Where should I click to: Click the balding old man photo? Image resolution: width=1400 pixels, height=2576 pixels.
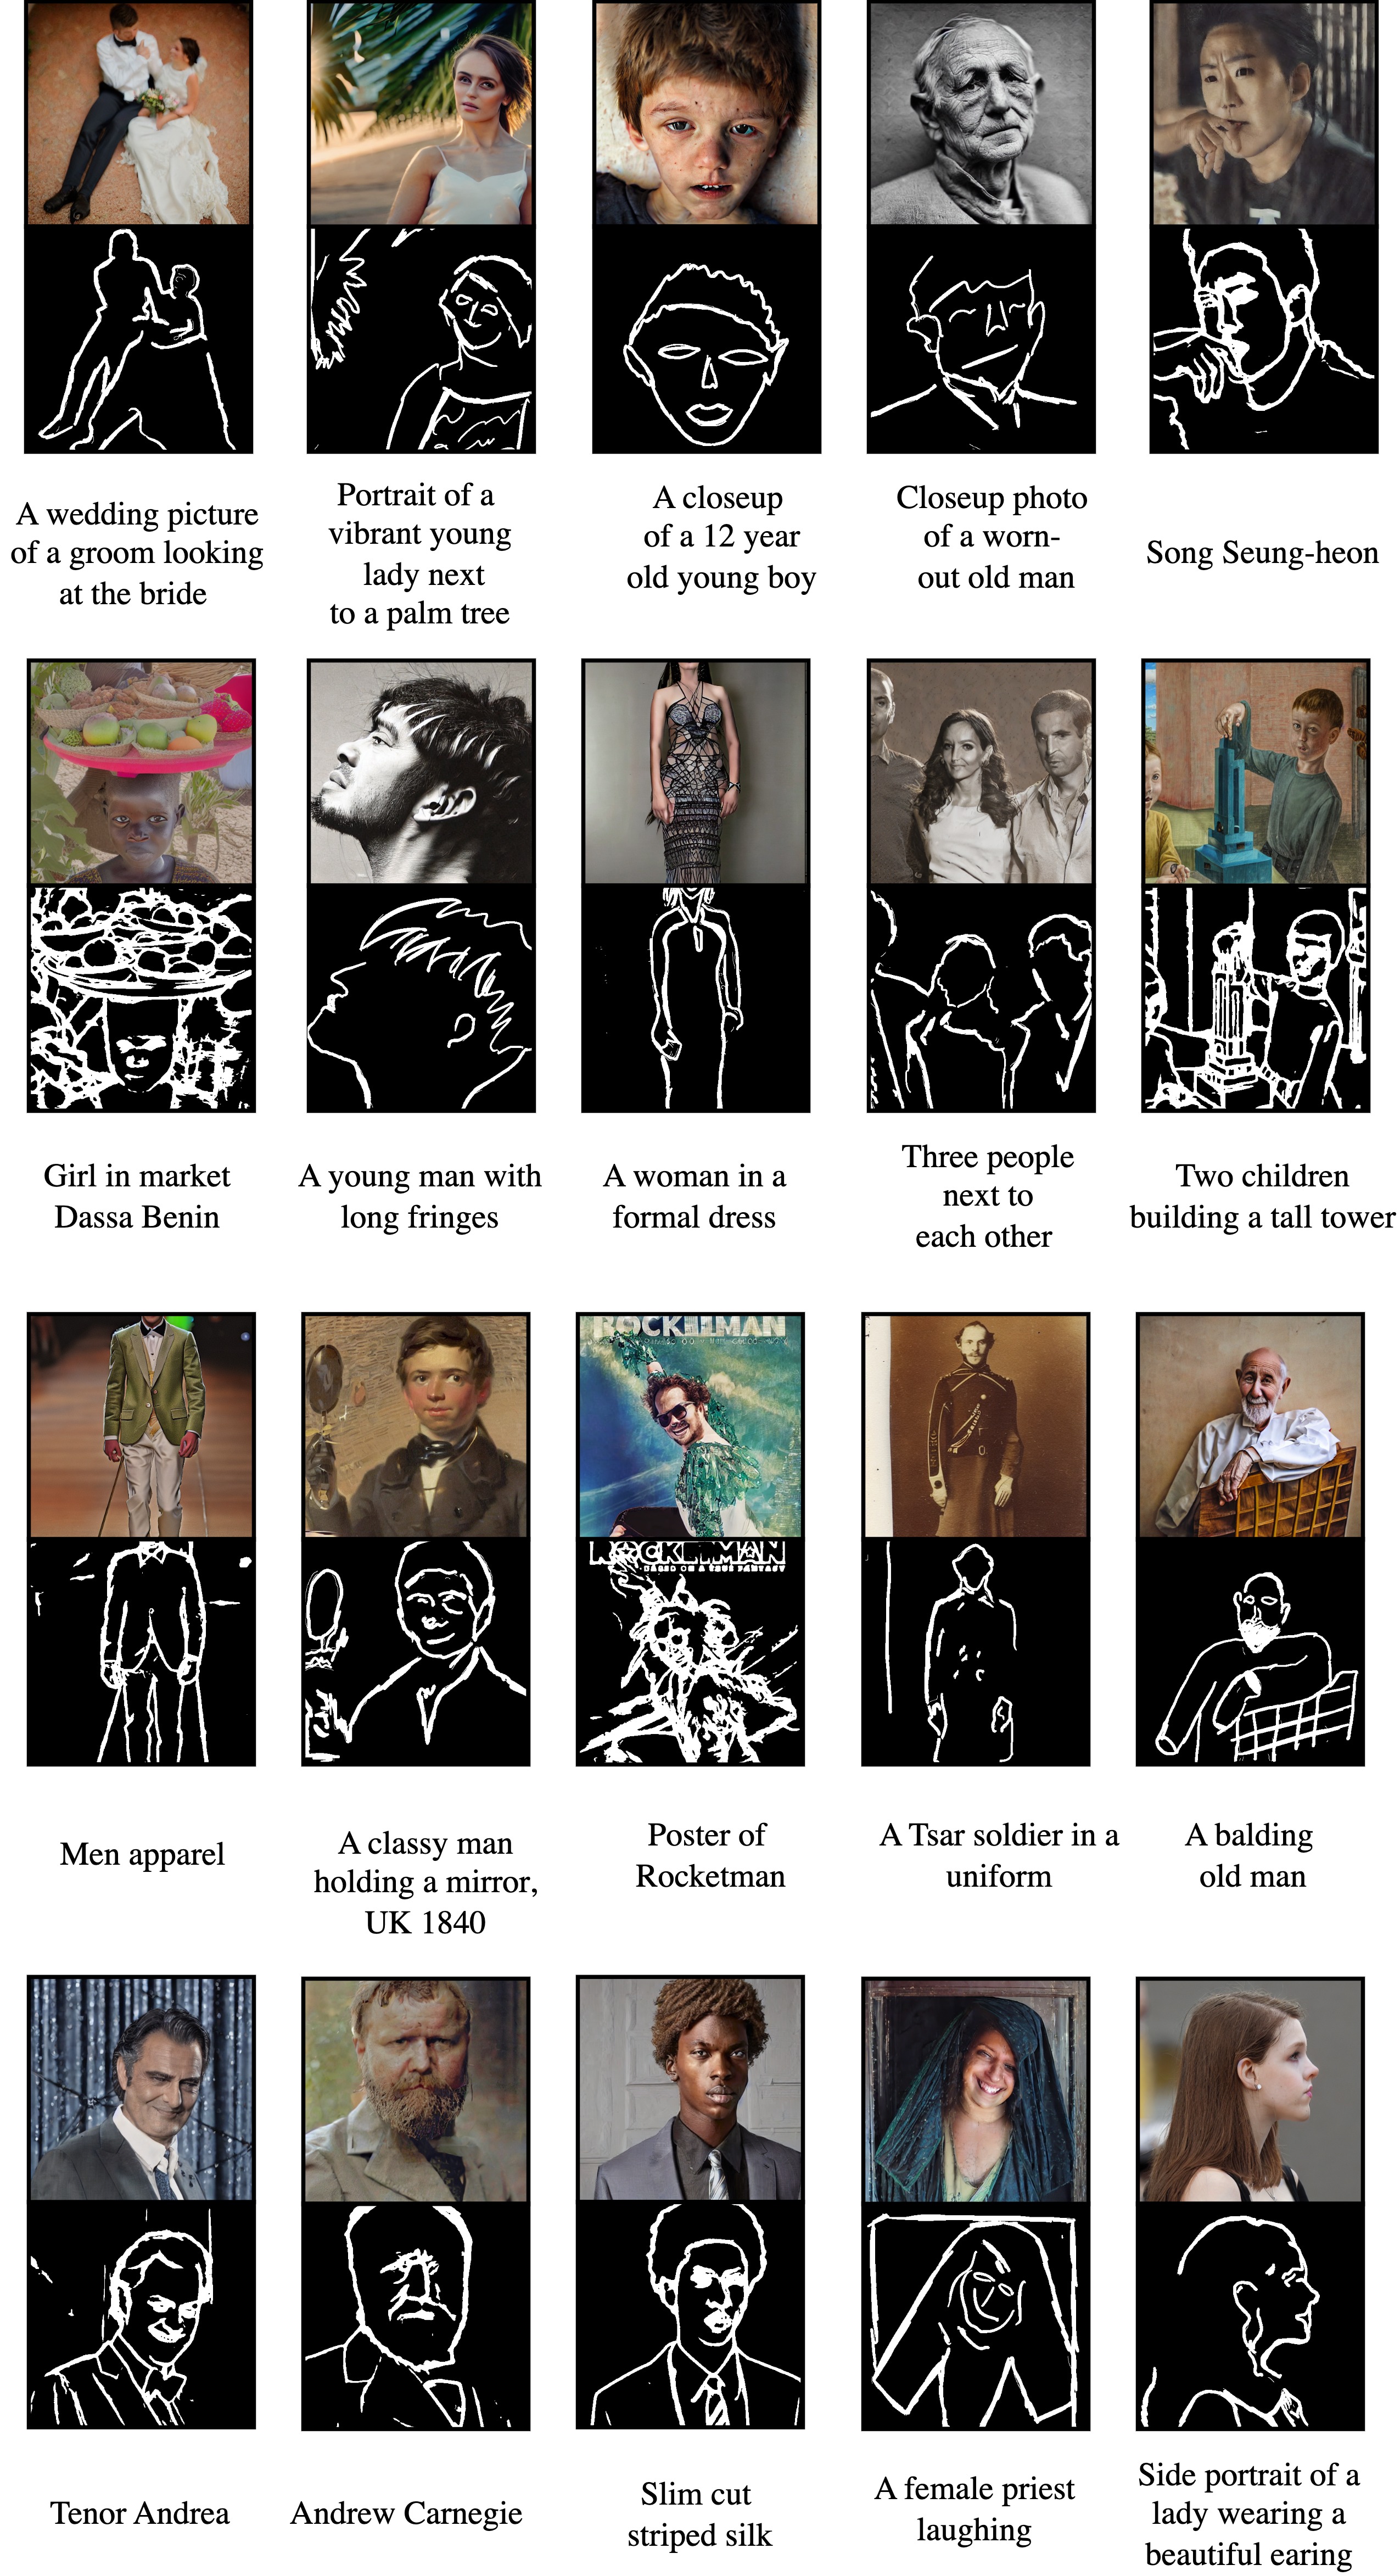[x=1250, y=1425]
